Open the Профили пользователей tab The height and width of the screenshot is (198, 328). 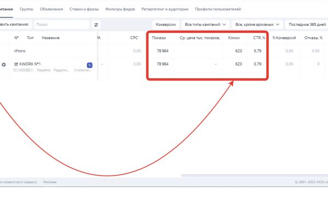218,9
